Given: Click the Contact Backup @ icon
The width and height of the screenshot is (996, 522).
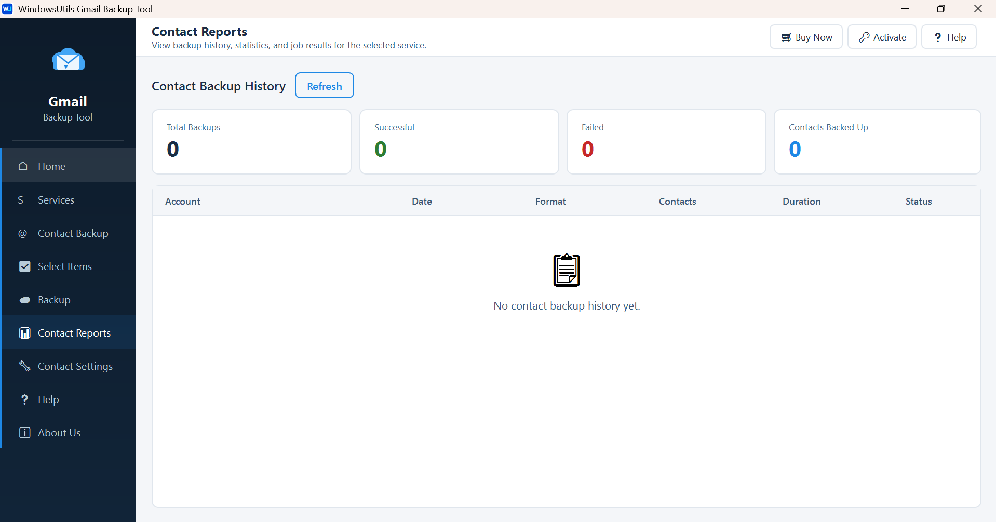Looking at the screenshot, I should [23, 233].
